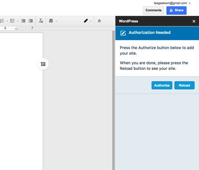199x170 pixels.
Task: Decrease indent of the paragraph
Action: click(x=23, y=21)
